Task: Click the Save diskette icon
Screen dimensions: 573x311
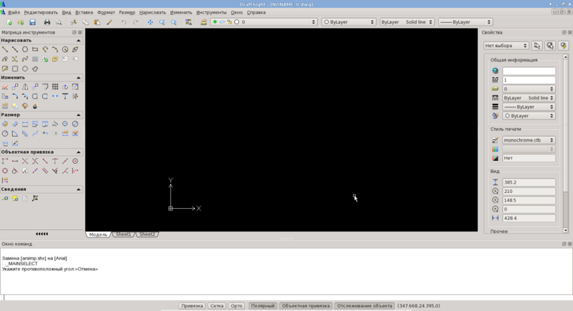Action: pyautogui.click(x=32, y=22)
